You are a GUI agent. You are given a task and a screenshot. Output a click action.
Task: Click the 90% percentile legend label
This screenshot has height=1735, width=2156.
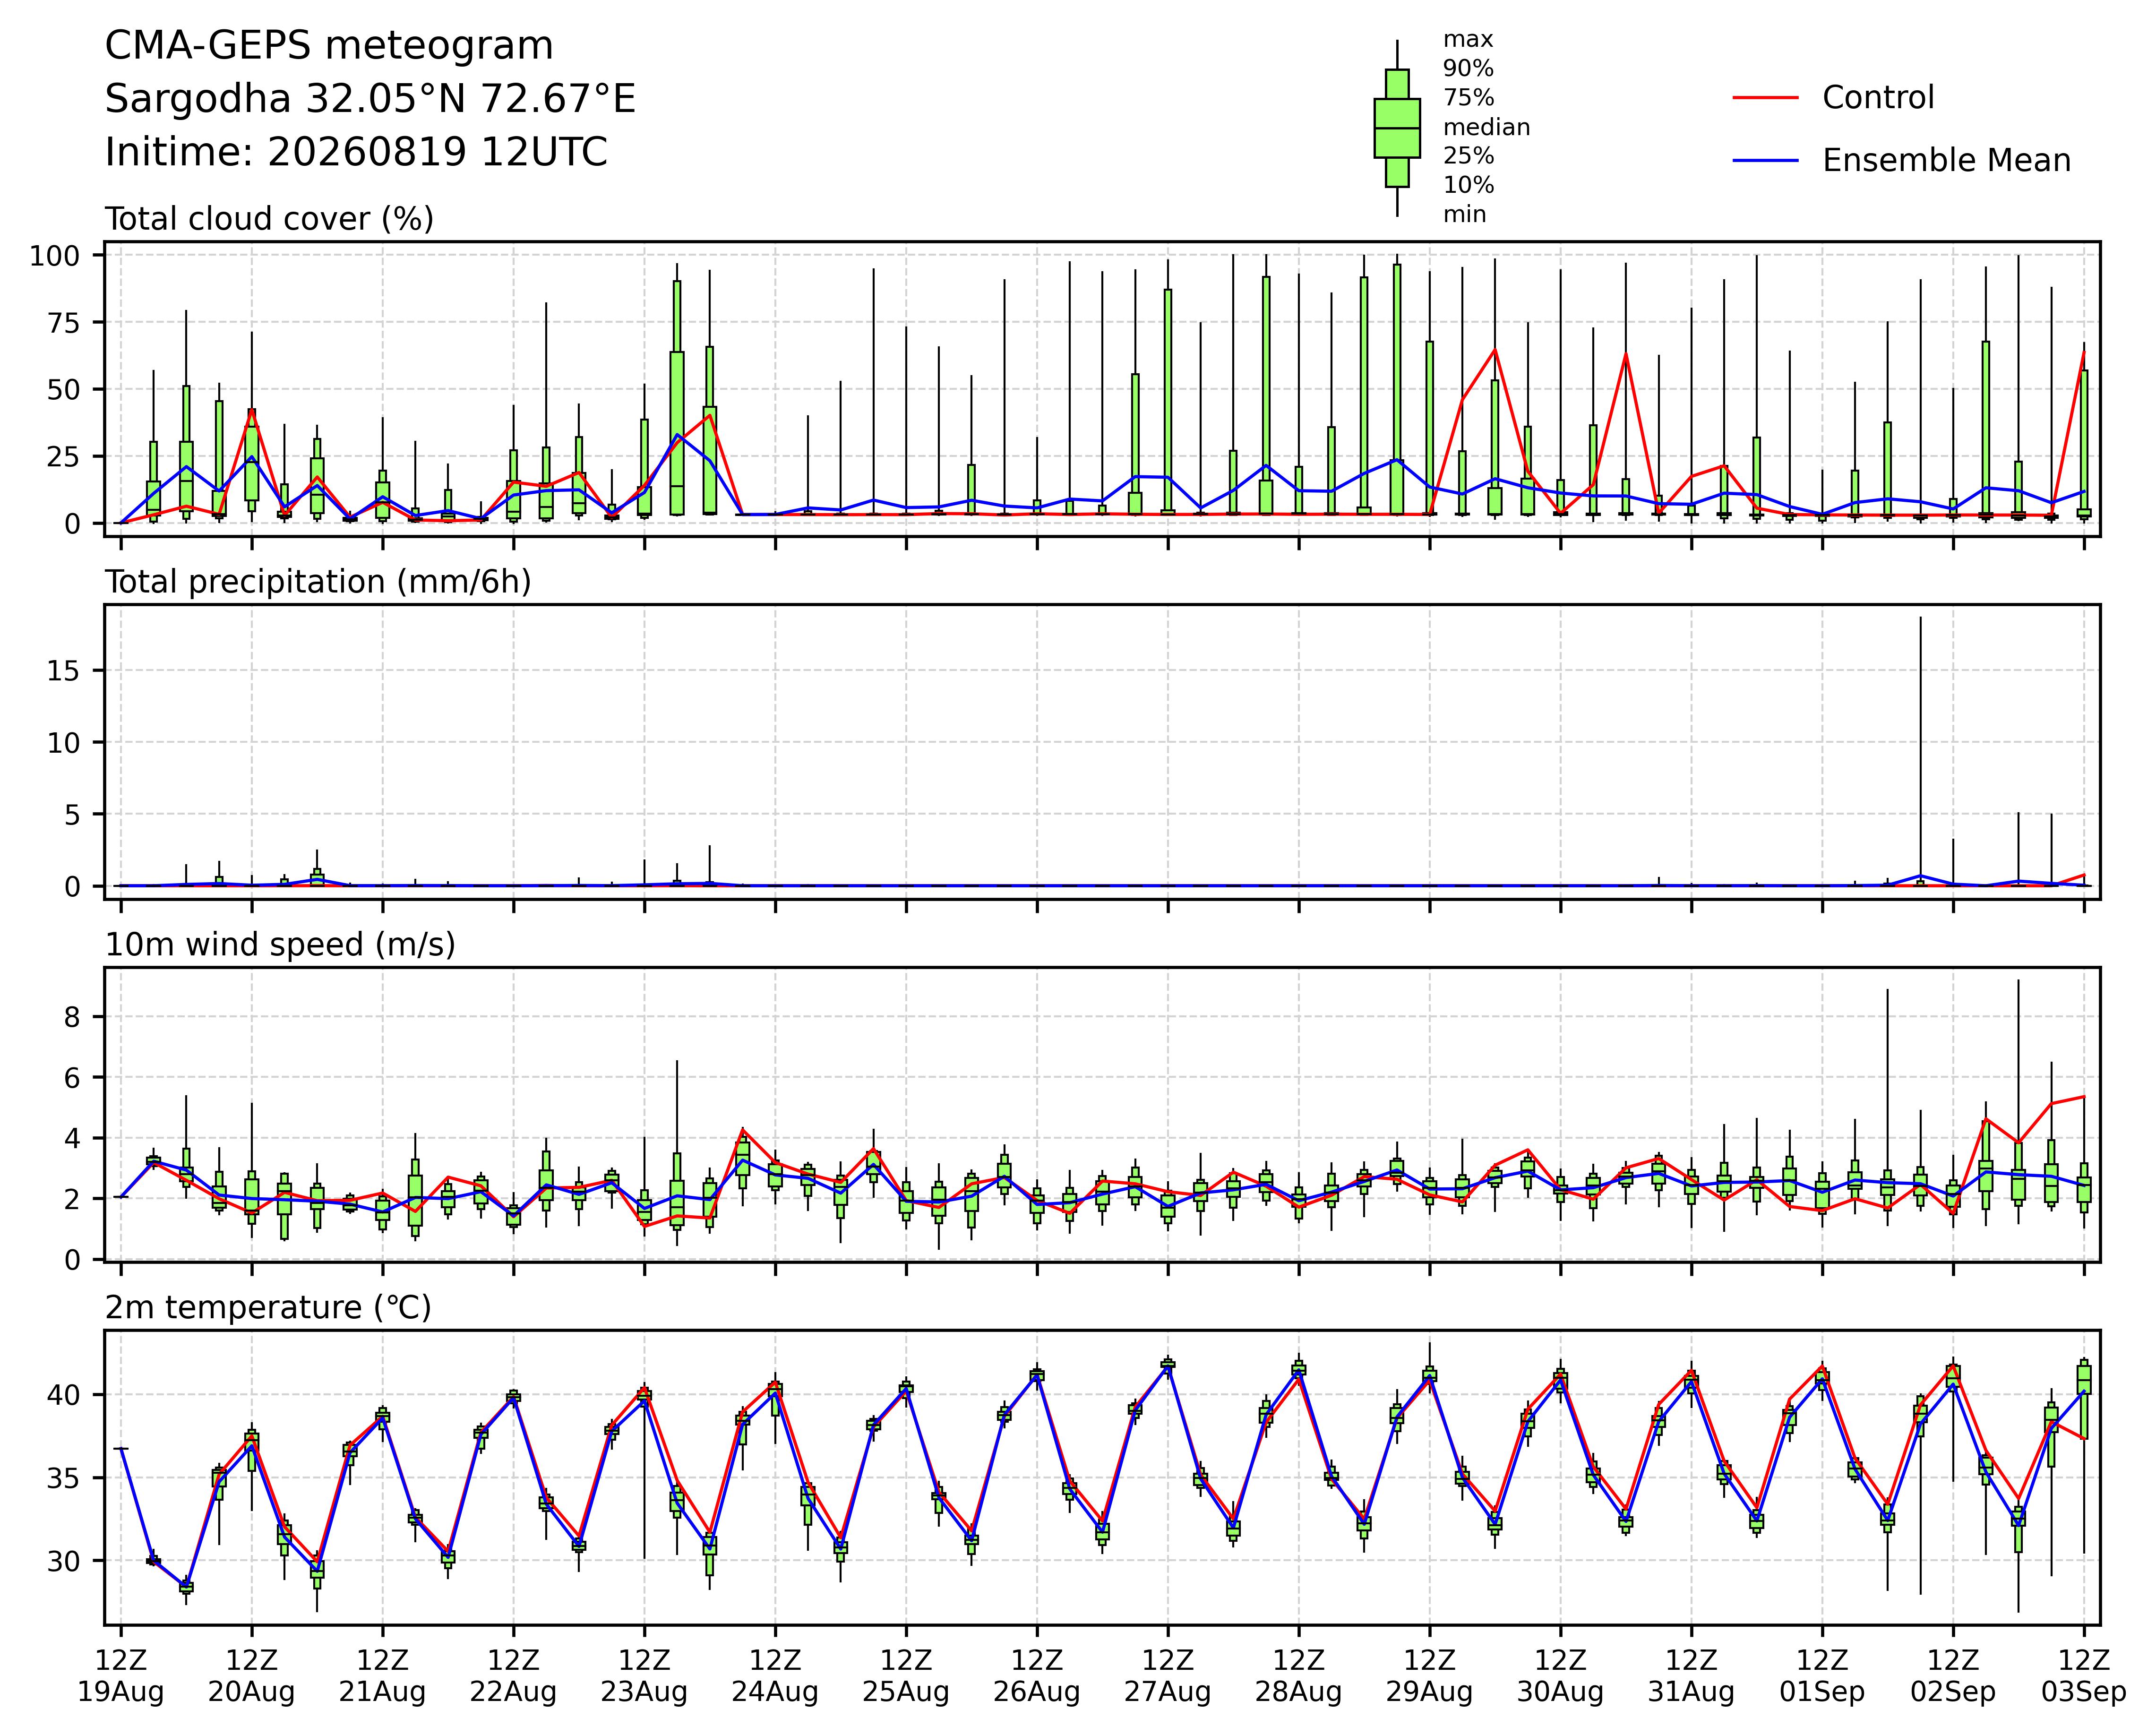tap(1468, 69)
